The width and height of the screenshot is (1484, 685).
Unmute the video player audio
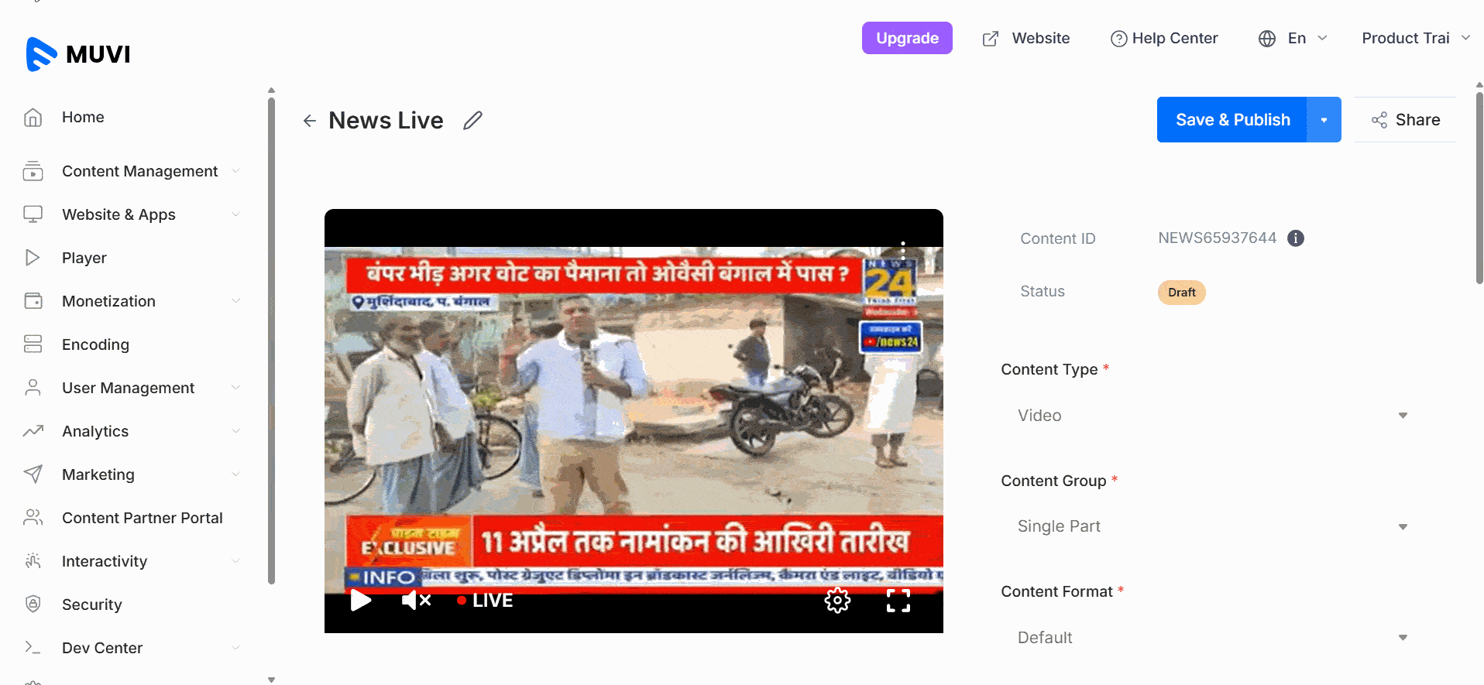tap(416, 600)
